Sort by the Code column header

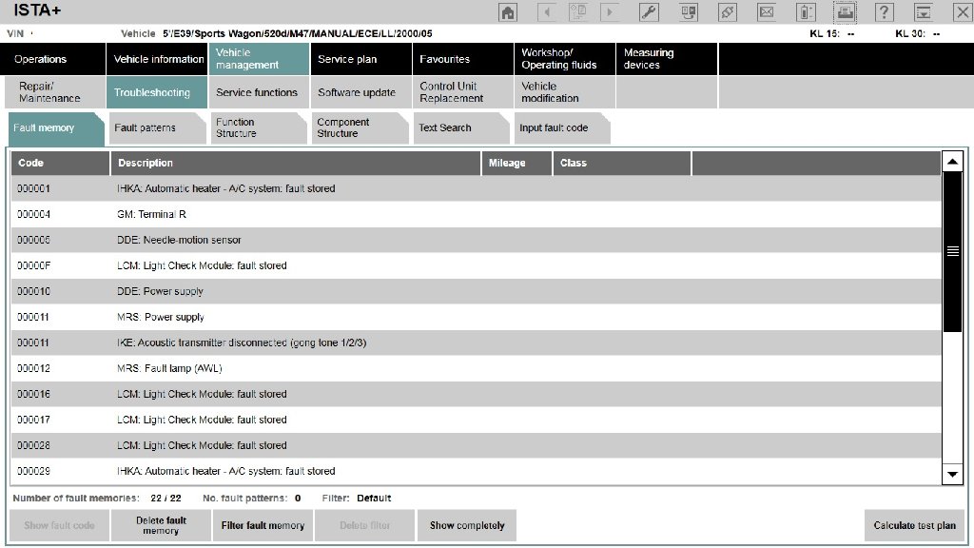coord(60,163)
